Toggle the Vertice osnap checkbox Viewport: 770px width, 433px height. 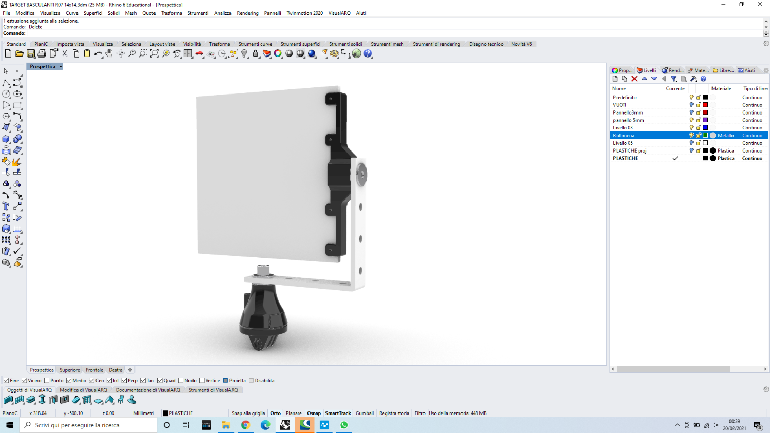pyautogui.click(x=202, y=381)
